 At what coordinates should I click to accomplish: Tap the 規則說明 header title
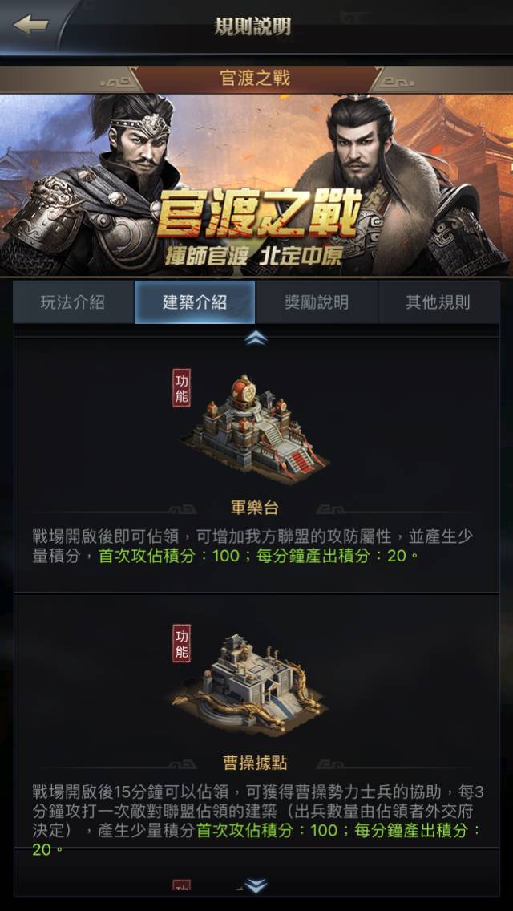(x=252, y=26)
